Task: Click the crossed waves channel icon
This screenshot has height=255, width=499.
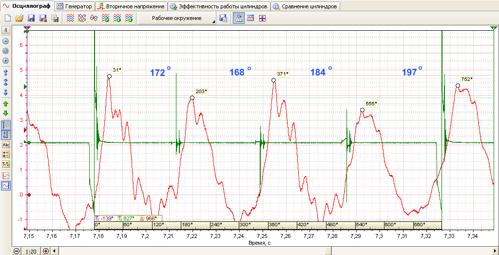Action: (82, 19)
